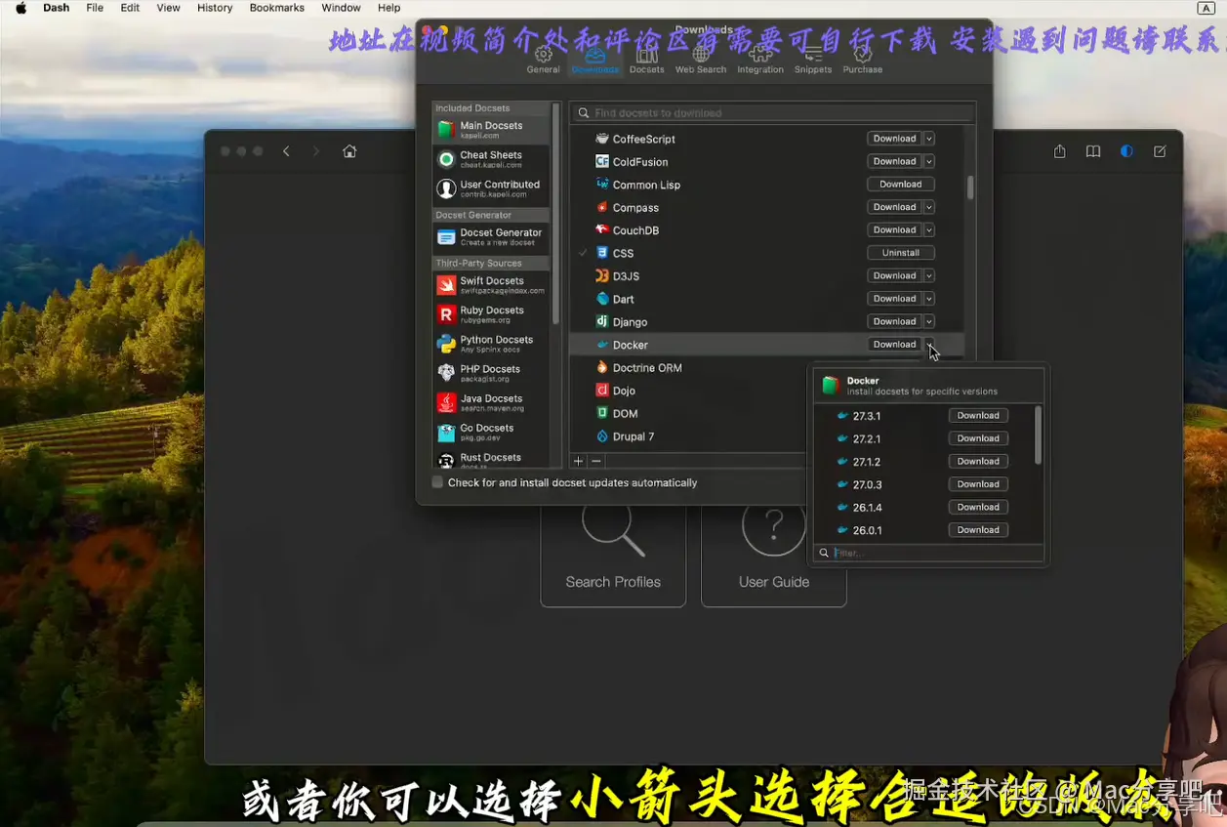Select the Docset Generator icon
This screenshot has height=827, width=1227.
(x=445, y=235)
